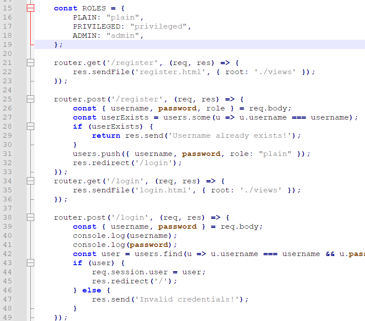
Task: Click line number 31 in the margin
Action: [8, 154]
